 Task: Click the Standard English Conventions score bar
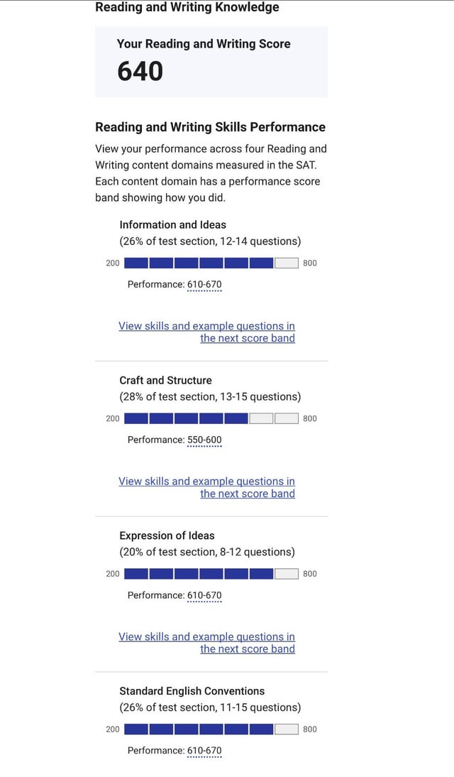click(x=211, y=729)
